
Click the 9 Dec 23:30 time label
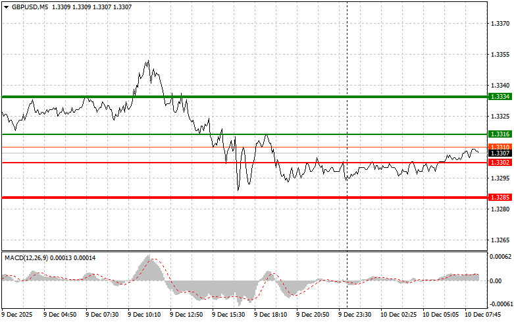pyautogui.click(x=355, y=315)
